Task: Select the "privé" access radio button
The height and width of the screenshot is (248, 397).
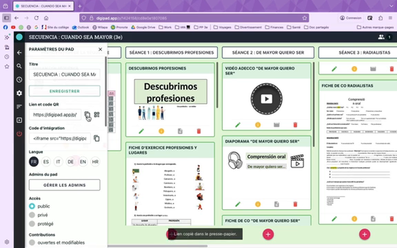Action: point(32,215)
